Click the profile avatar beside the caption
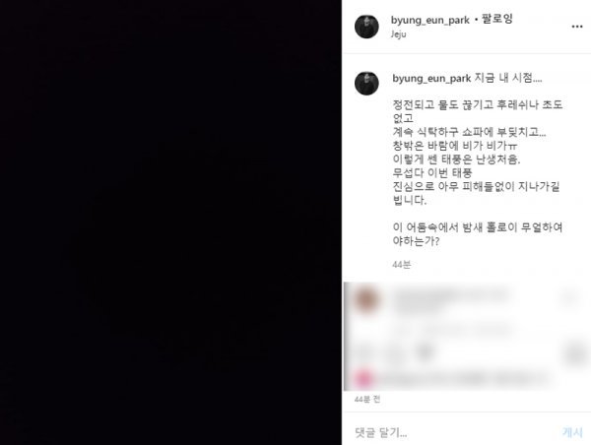The height and width of the screenshot is (445, 591). click(366, 84)
